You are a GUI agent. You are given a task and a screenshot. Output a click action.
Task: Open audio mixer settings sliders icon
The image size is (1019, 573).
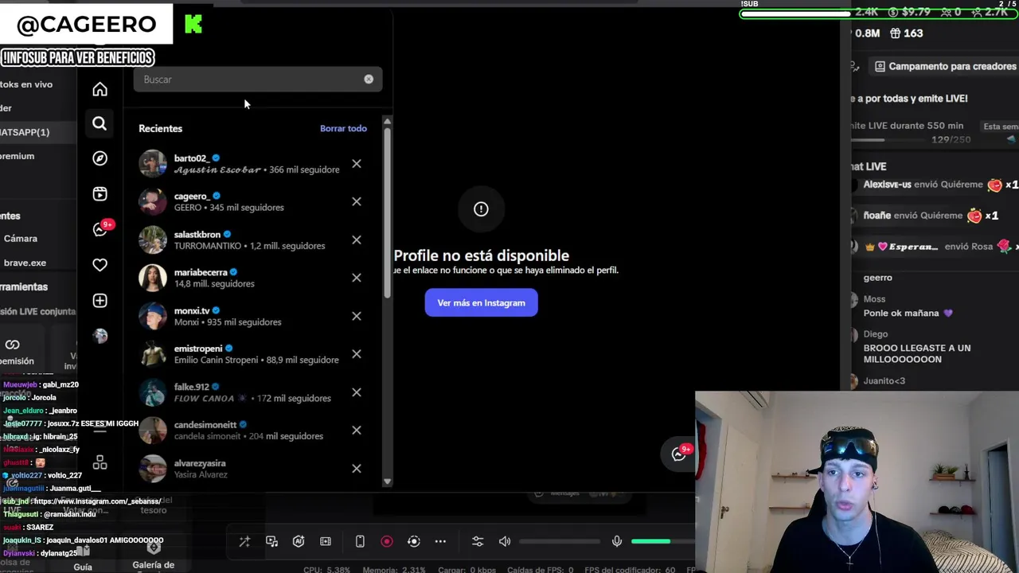pos(478,541)
